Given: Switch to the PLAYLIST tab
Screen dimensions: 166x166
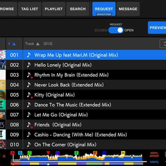Looking at the screenshot, I should pos(54,9).
